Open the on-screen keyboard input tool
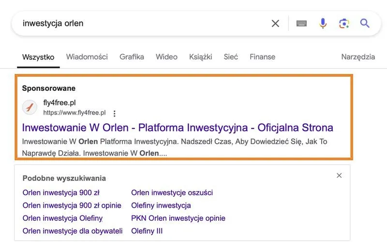The width and height of the screenshot is (387, 242). pyautogui.click(x=301, y=23)
